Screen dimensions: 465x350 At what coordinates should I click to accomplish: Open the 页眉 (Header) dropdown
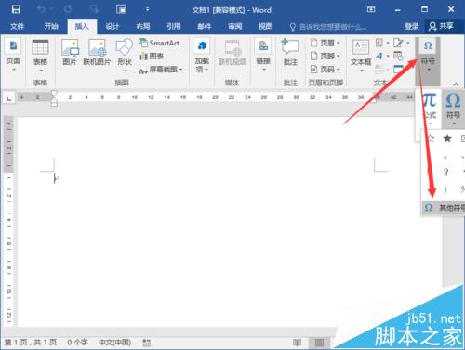pos(325,43)
